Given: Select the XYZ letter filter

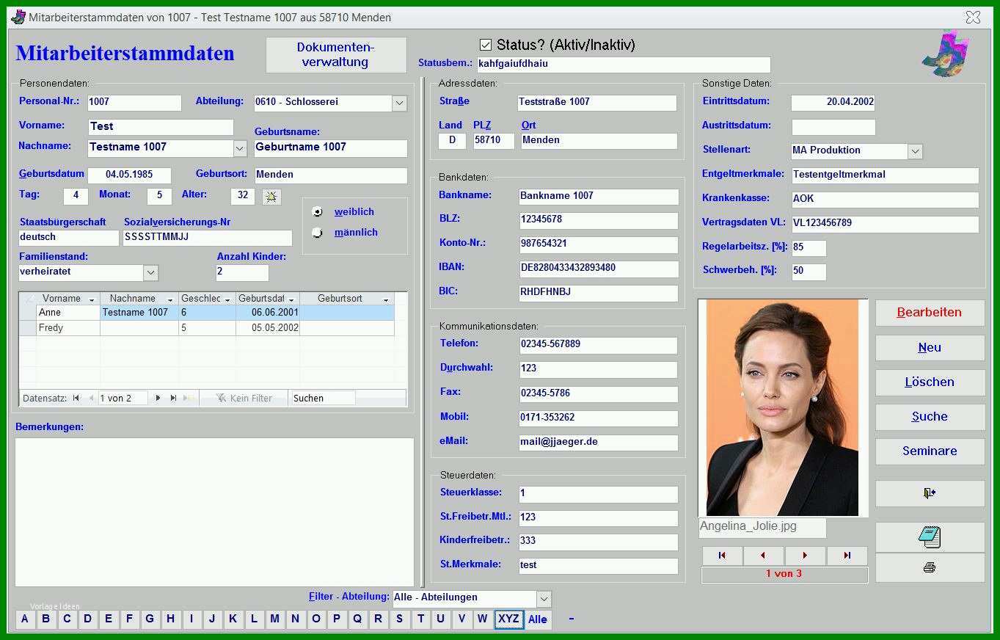Looking at the screenshot, I should (x=508, y=619).
